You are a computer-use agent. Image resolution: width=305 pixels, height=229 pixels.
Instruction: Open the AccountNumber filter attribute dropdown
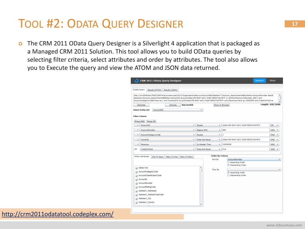[x=168, y=130]
